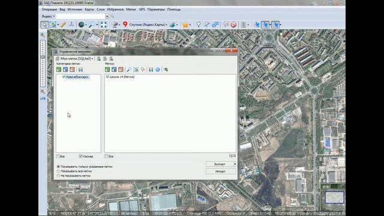The height and width of the screenshot is (216, 384).
Task: Uncheck the Школа 14 (Метка) checkbox
Action: click(x=107, y=77)
